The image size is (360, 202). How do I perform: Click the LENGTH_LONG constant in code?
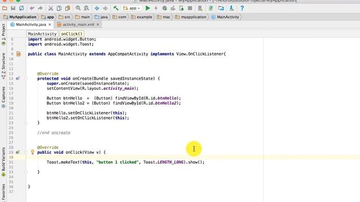170,162
